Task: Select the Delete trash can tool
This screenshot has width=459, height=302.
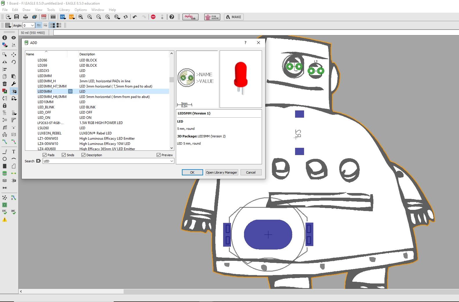Action: pos(5,84)
